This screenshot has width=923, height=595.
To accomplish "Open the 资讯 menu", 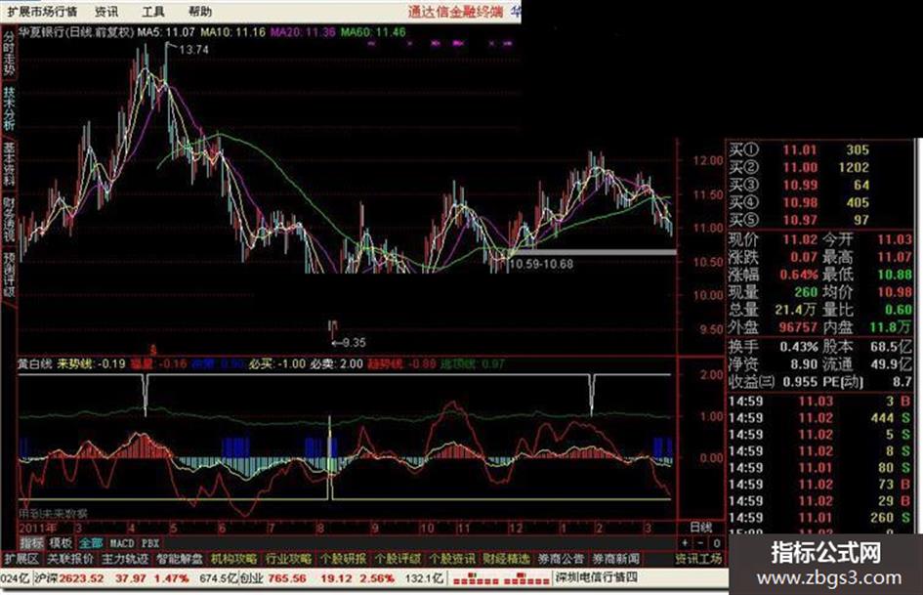I will coord(105,11).
